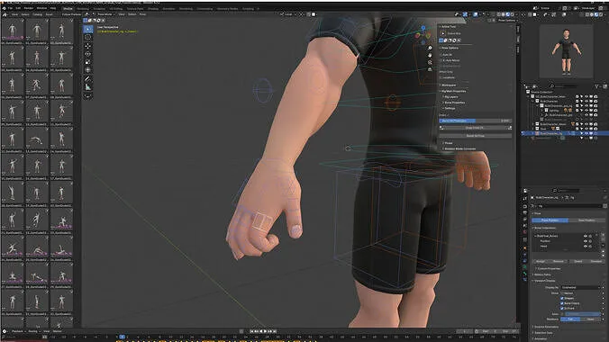Viewport: 609px width, 342px height.
Task: Click the Rest Position button
Action: 586,220
